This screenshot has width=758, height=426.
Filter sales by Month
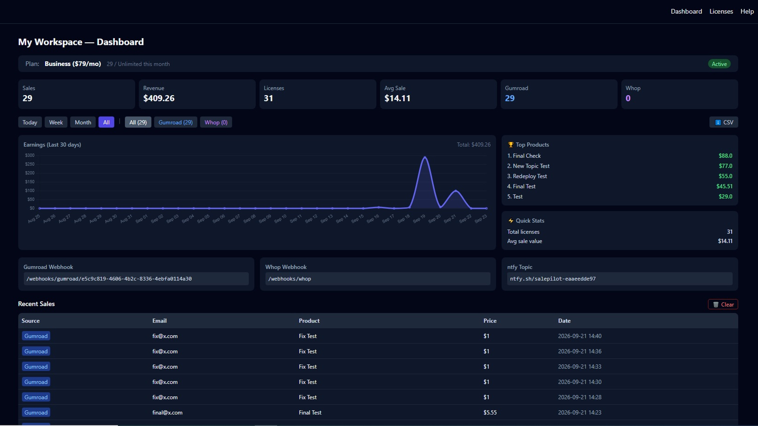coord(83,122)
